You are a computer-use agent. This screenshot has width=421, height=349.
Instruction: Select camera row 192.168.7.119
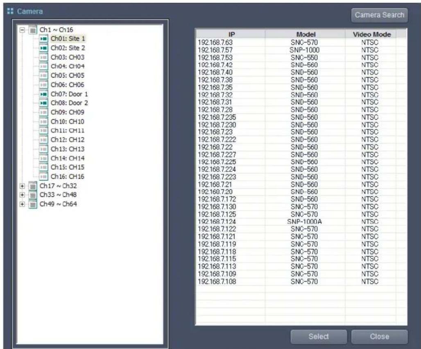[301, 244]
